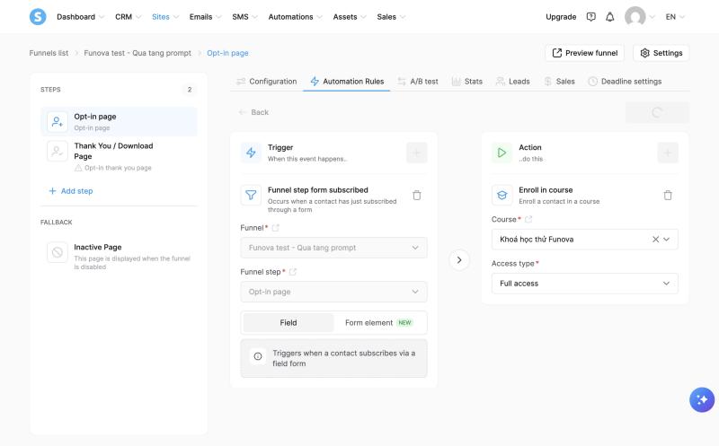Delete the Enroll in course action
This screenshot has height=446, width=719.
pos(668,195)
